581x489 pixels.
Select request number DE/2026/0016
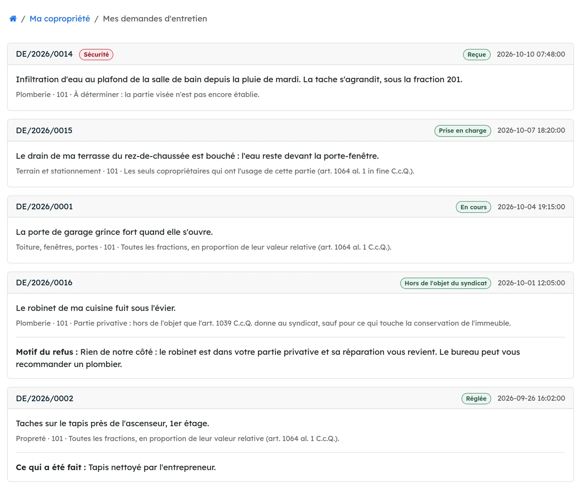(44, 283)
